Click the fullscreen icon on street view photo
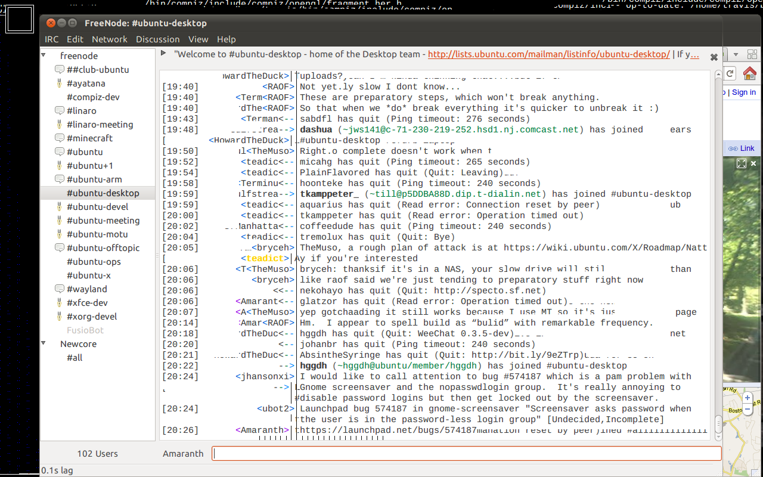Image resolution: width=763 pixels, height=477 pixels. pyautogui.click(x=741, y=163)
